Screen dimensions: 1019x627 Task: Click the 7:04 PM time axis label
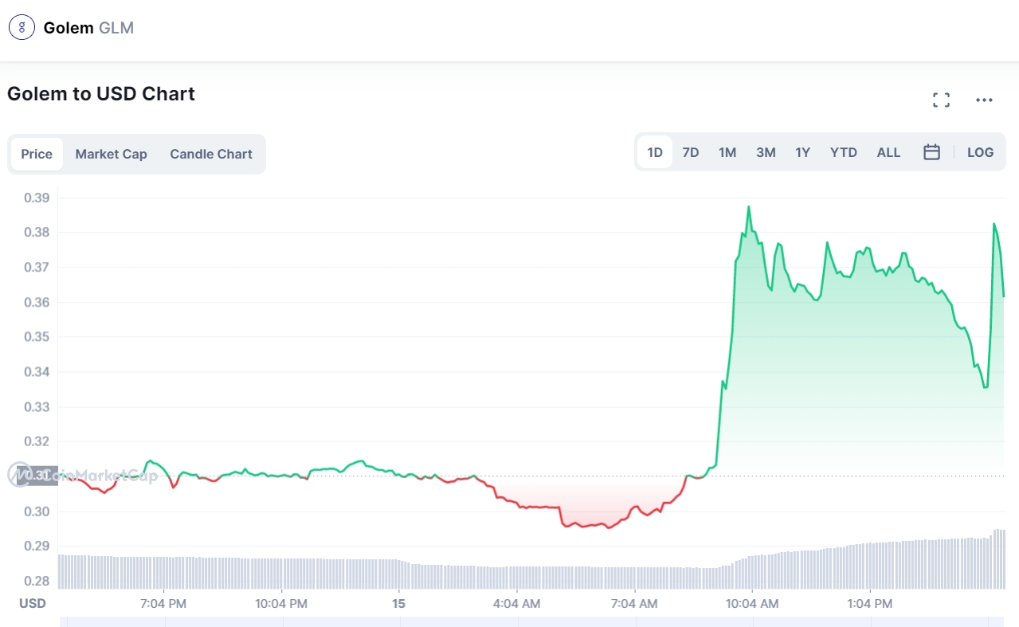click(163, 603)
